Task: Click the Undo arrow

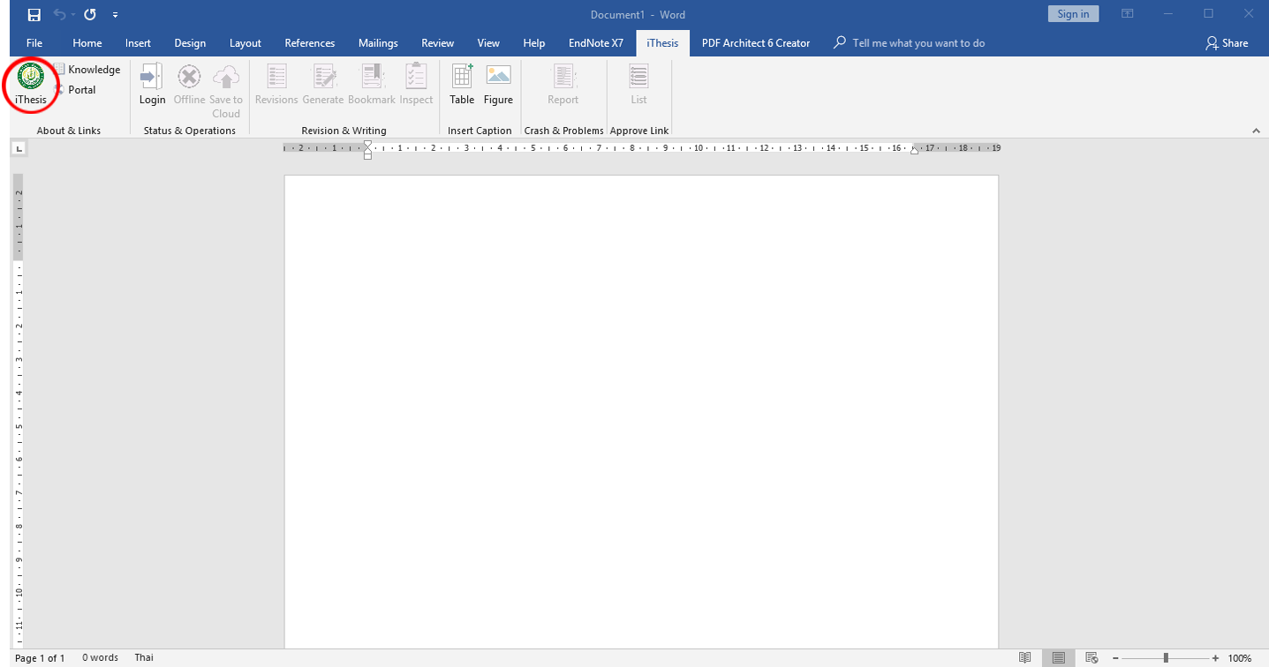Action: coord(59,14)
